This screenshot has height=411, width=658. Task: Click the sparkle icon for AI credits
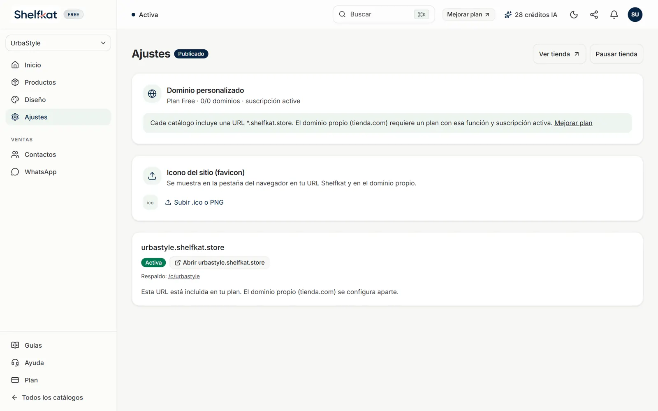tap(508, 15)
